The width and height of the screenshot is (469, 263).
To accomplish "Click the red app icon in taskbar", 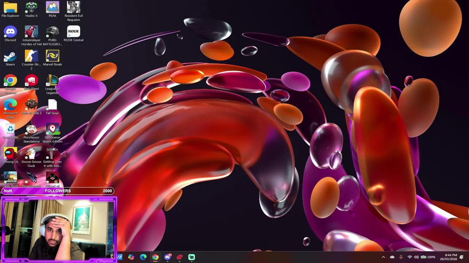I will [x=180, y=257].
